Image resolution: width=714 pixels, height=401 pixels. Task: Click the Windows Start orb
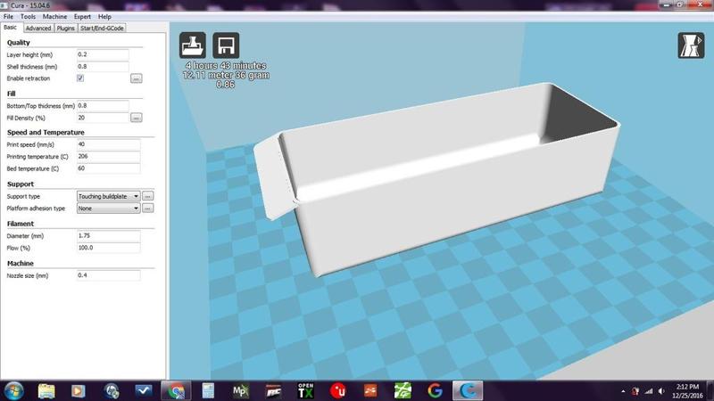pos(13,390)
